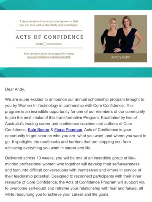The image size is (152, 202).
Task: Click the APPLY NOW button
Action: pyautogui.click(x=120, y=58)
